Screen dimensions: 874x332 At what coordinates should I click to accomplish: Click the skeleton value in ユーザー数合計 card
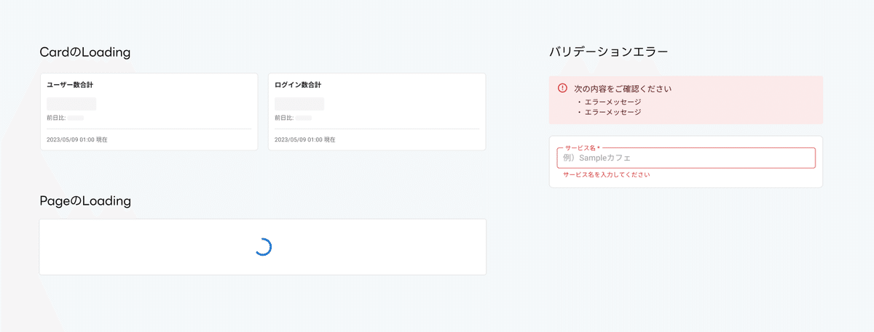pos(71,104)
